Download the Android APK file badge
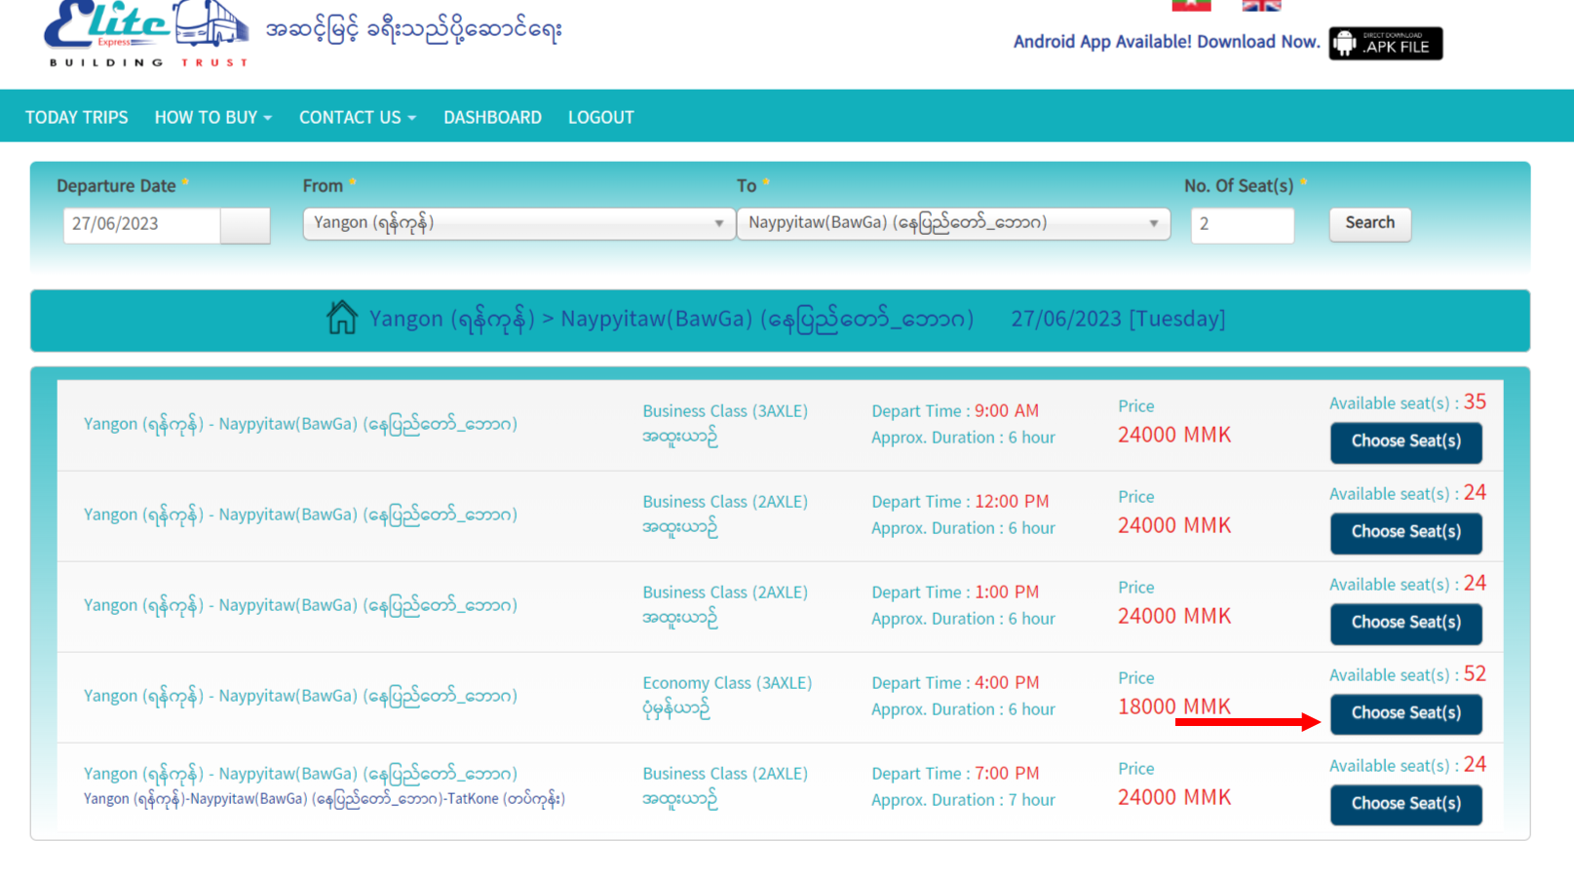1574x878 pixels. coord(1385,44)
